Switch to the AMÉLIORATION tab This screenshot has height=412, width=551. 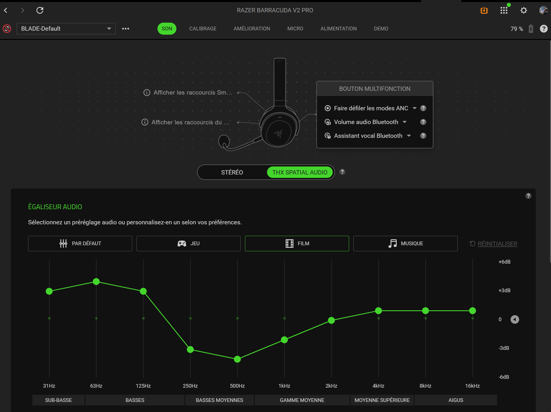(x=252, y=29)
